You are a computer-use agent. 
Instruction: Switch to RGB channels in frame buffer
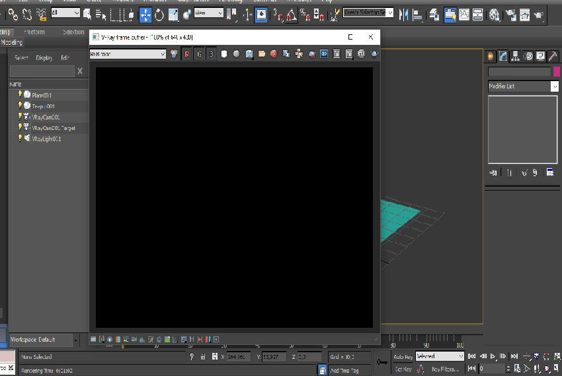pyautogui.click(x=174, y=53)
